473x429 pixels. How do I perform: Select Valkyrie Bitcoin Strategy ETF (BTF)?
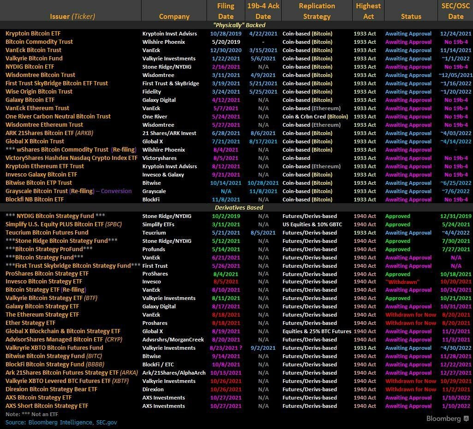coord(51,298)
